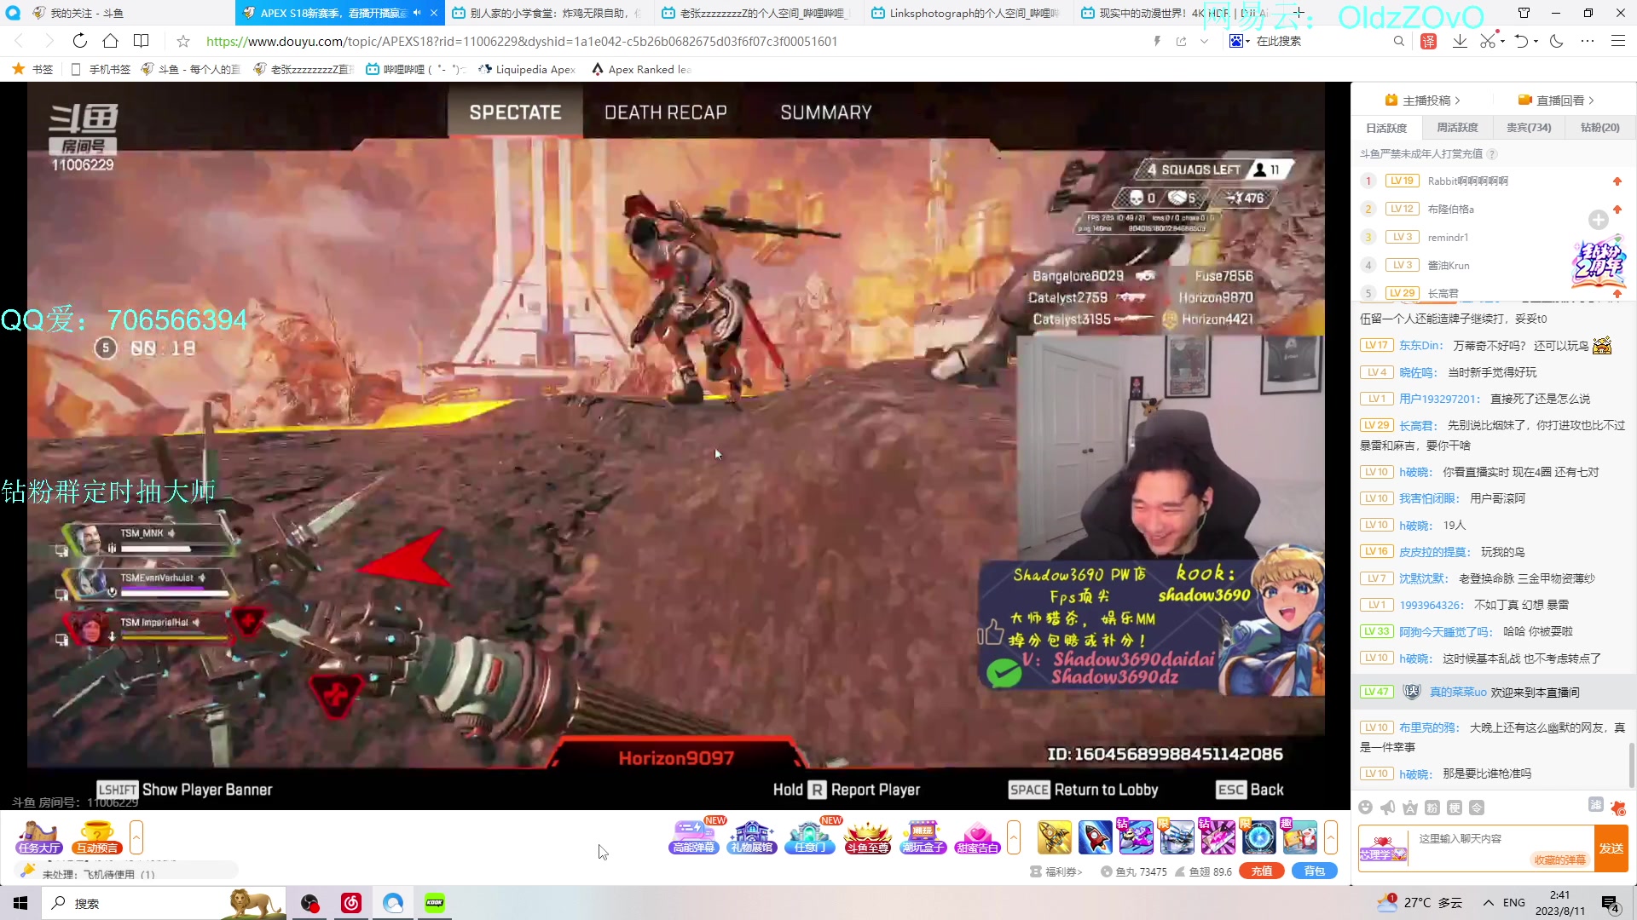Switch to the 贵宾(734) tab

(x=1529, y=128)
